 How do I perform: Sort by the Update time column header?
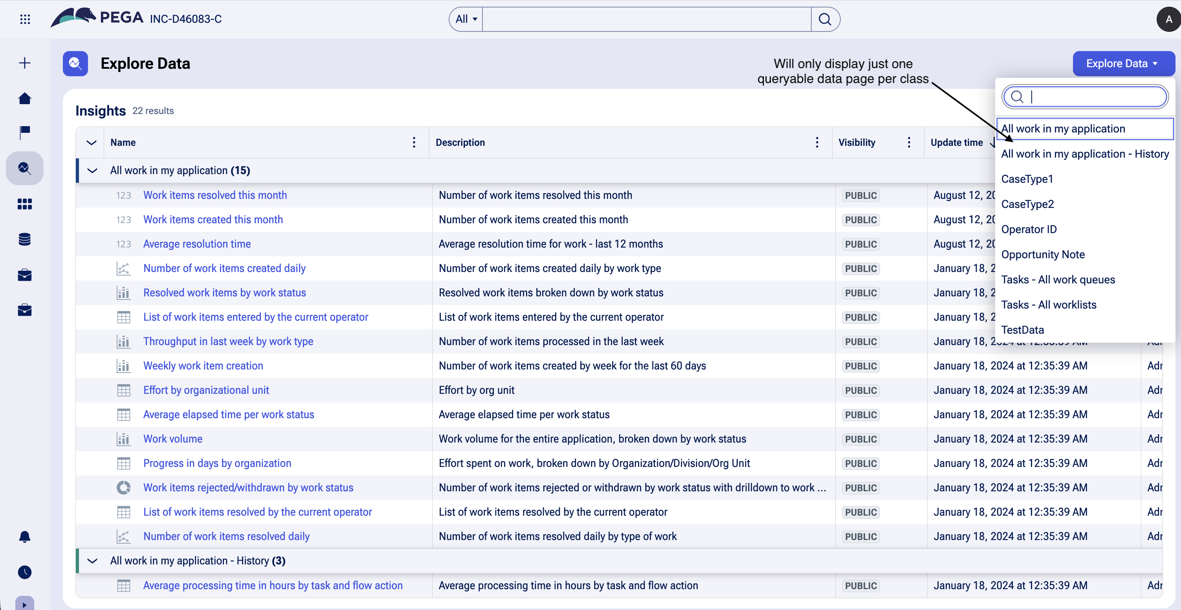pos(957,142)
